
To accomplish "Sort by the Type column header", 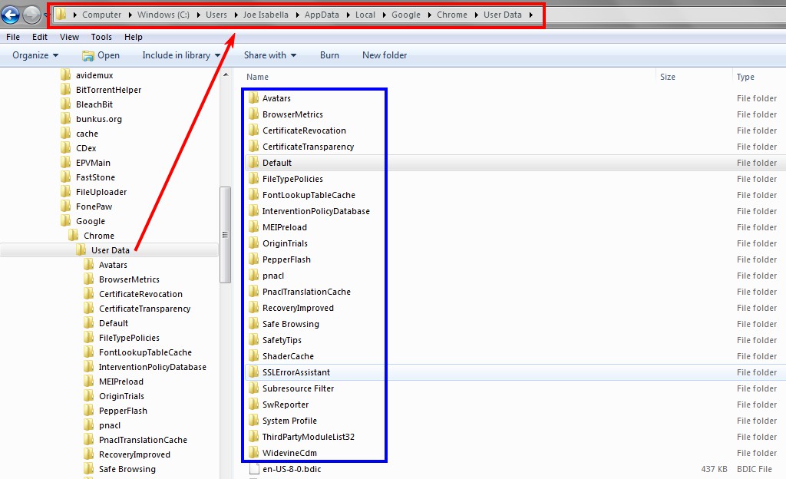I will pyautogui.click(x=745, y=77).
